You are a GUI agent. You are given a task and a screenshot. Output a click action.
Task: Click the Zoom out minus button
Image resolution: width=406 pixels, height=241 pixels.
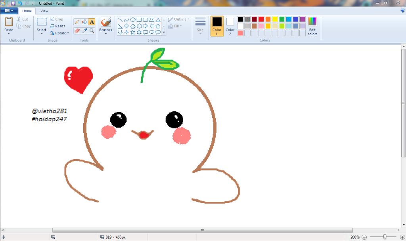tap(364, 237)
